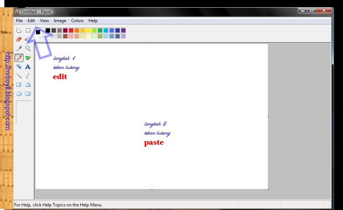The image size is (343, 210).
Task: Switch to the Brush tool
Action: (28, 58)
